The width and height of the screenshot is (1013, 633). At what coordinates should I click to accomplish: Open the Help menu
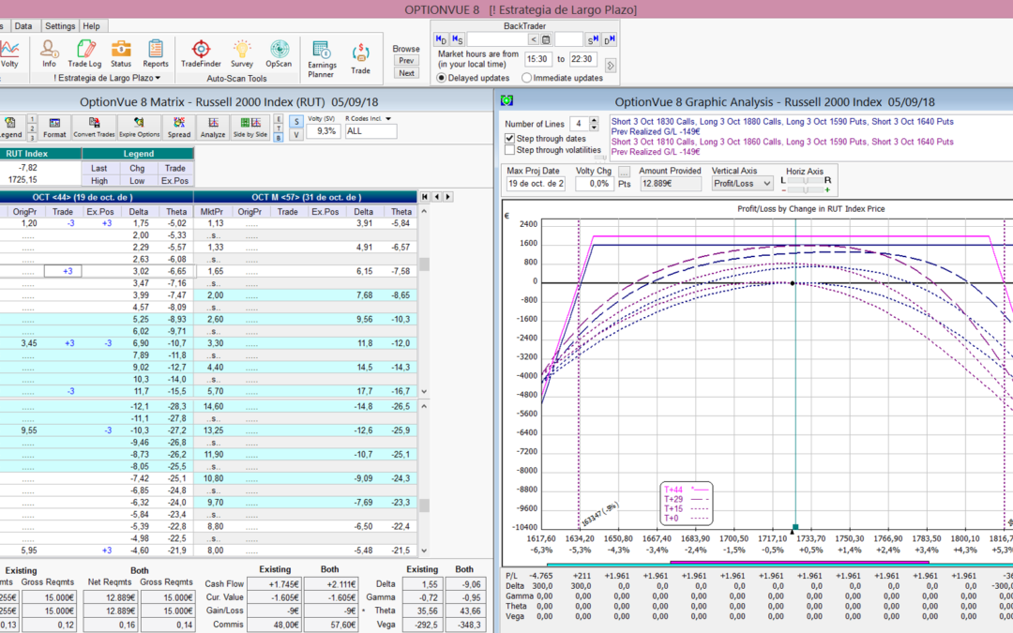click(x=91, y=26)
